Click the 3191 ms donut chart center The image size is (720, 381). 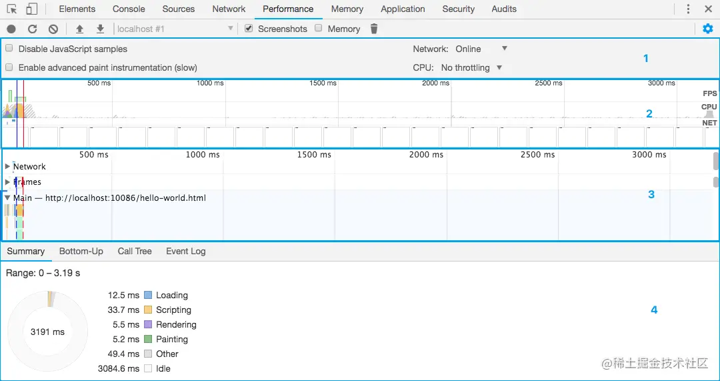(48, 332)
